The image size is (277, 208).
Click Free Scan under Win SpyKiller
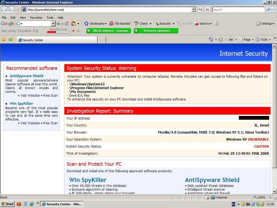(x=50, y=123)
